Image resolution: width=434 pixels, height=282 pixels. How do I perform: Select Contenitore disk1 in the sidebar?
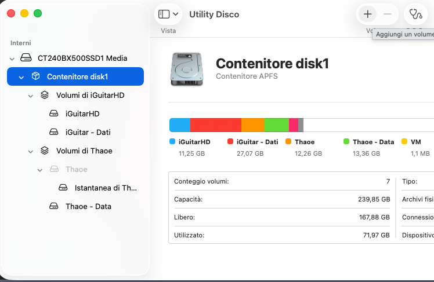pyautogui.click(x=75, y=76)
